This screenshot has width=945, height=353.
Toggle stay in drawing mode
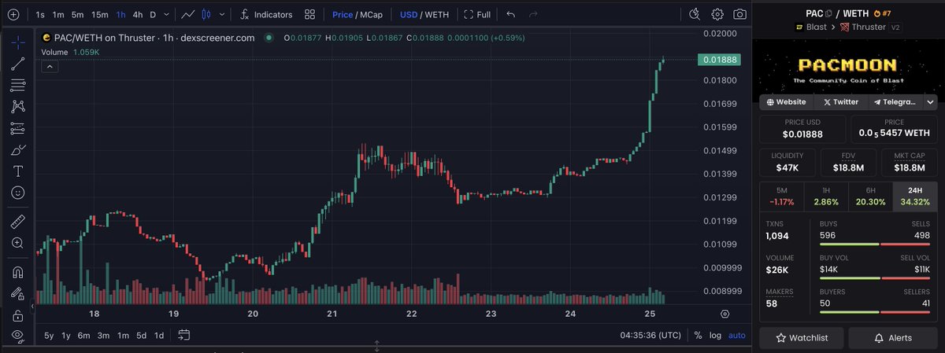pos(17,295)
